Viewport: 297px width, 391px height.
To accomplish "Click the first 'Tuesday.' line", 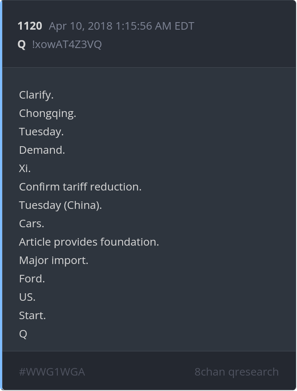I will point(41,132).
